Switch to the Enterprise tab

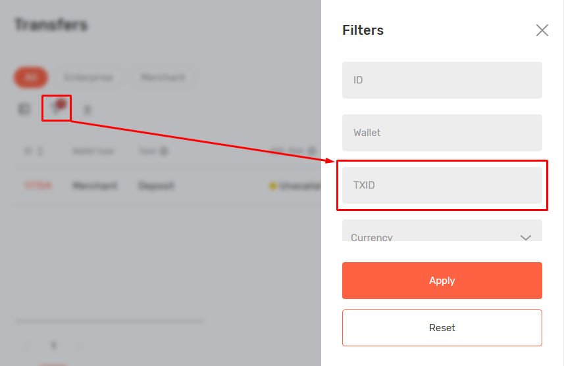pyautogui.click(x=89, y=78)
